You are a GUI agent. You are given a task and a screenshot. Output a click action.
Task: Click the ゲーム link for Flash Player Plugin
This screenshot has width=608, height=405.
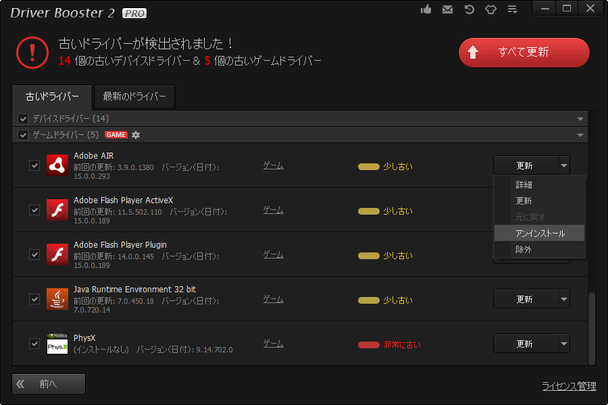click(x=274, y=255)
